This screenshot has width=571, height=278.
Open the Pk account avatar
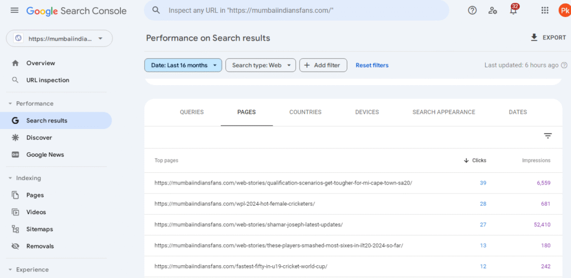coord(564,11)
